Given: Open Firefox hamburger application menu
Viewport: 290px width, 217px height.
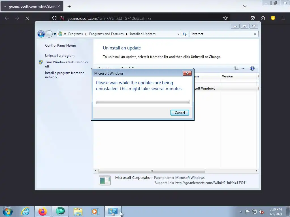Looking at the screenshot, I should tap(283, 18).
